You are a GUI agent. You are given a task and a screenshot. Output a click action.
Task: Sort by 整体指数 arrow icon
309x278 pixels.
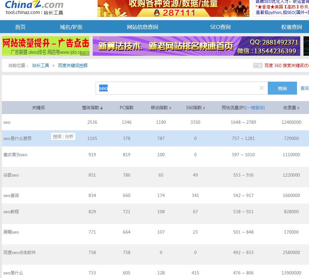tap(101, 108)
